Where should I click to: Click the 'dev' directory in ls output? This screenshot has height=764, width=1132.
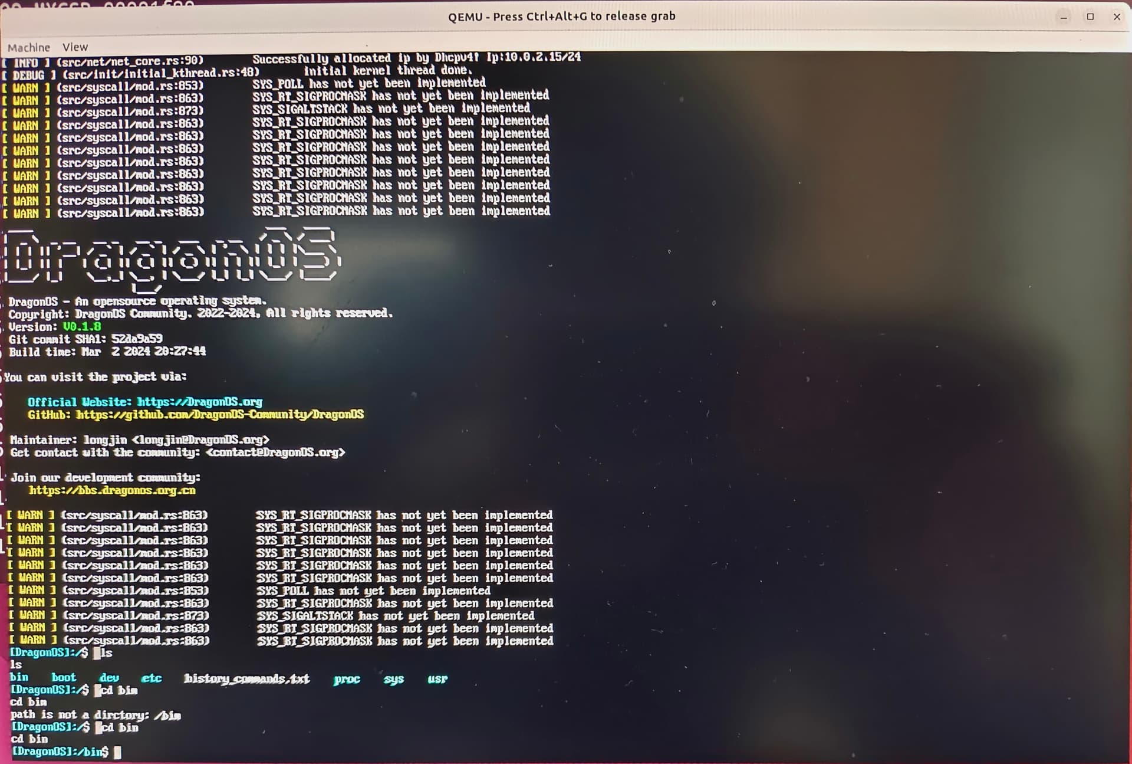pos(109,678)
